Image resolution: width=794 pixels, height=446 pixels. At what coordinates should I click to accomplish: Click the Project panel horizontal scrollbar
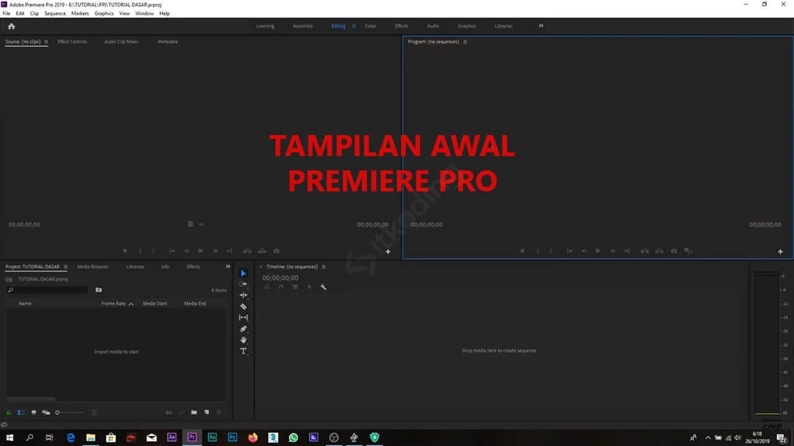coord(31,399)
